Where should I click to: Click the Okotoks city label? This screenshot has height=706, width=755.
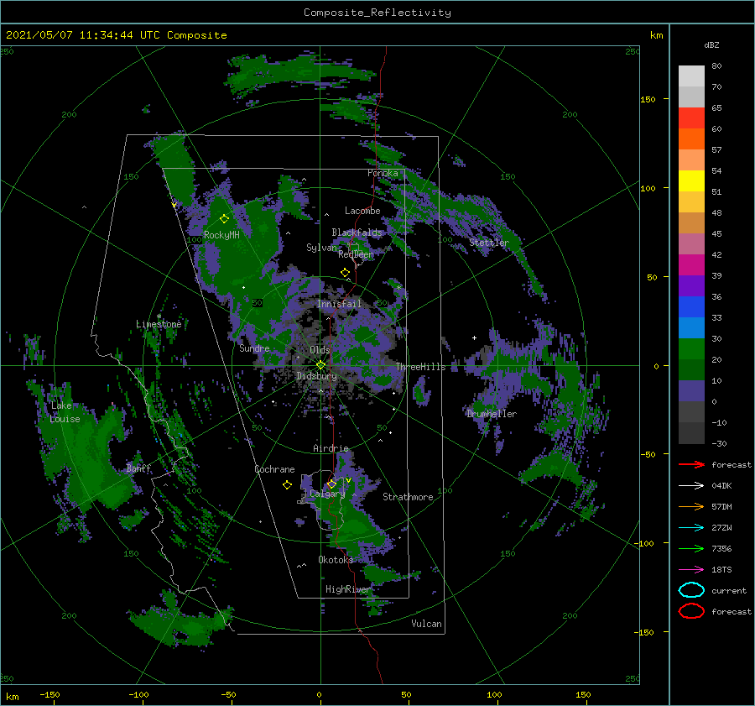point(336,559)
